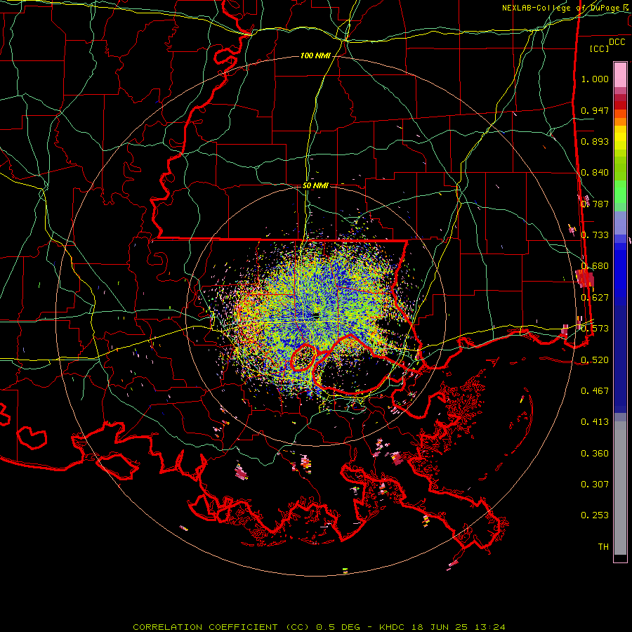Select the 0.573 legend value
Viewport: 632px width, 632px height.
tap(595, 329)
